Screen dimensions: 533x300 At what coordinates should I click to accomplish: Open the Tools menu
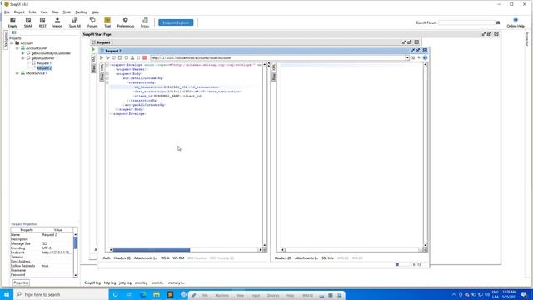click(x=67, y=12)
